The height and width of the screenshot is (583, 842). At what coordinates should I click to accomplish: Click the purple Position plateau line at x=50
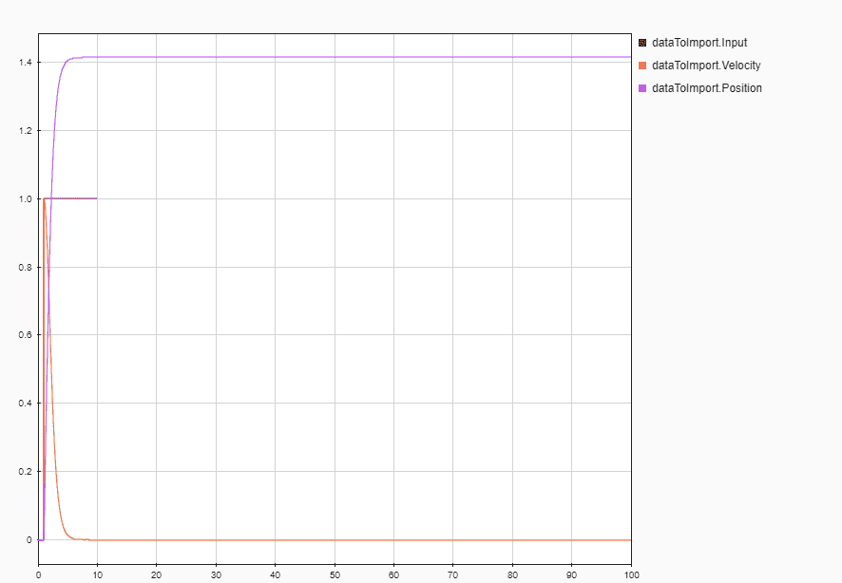point(335,57)
